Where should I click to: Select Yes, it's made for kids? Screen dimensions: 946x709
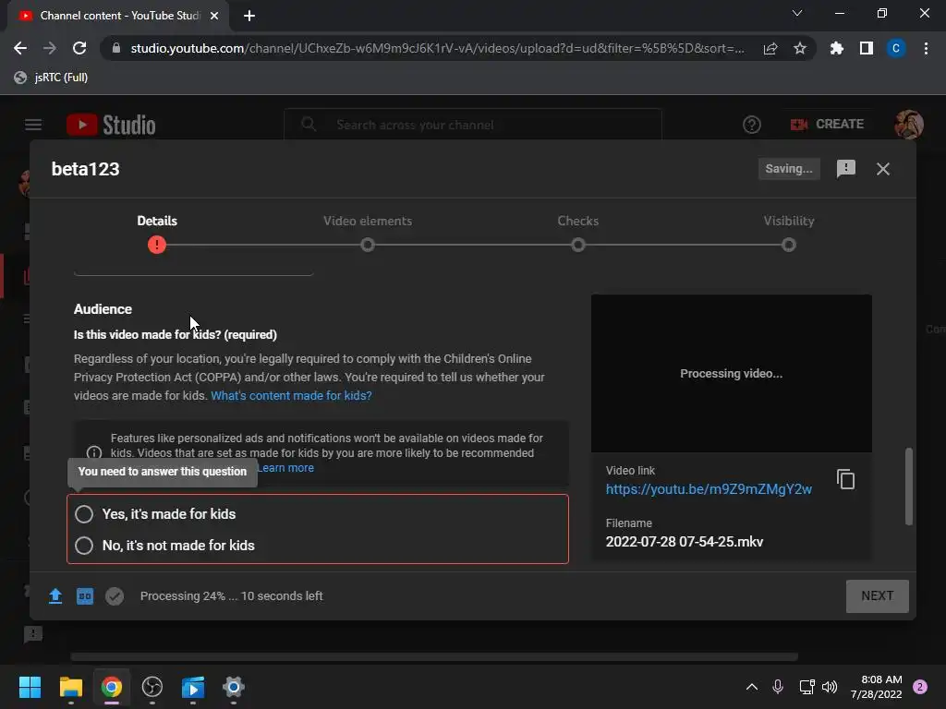pyautogui.click(x=154, y=514)
